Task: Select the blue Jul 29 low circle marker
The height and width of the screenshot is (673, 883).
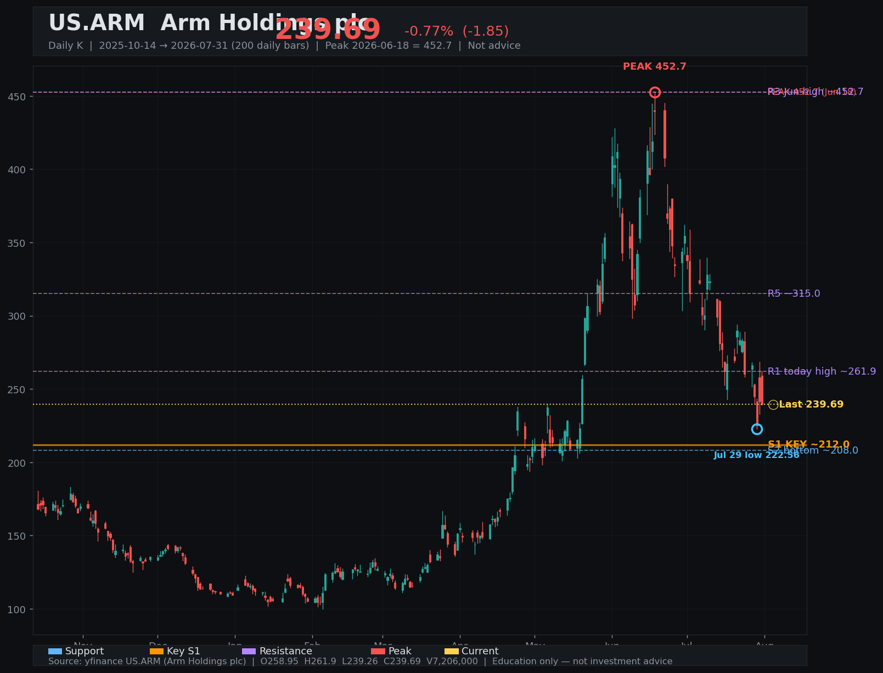Action: click(x=757, y=429)
